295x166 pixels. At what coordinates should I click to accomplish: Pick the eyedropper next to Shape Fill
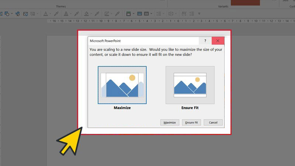tap(97, 14)
